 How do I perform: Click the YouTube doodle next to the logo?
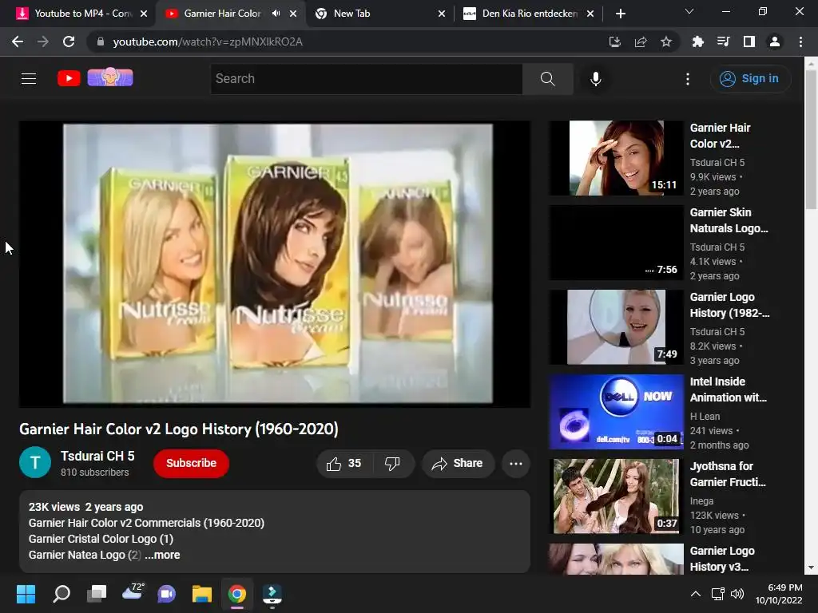[110, 77]
